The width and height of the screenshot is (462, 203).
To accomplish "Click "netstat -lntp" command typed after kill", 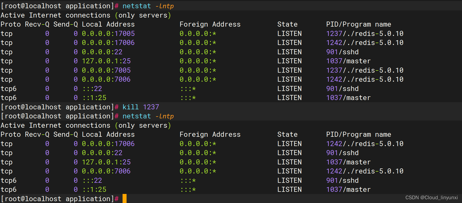I will pyautogui.click(x=148, y=116).
